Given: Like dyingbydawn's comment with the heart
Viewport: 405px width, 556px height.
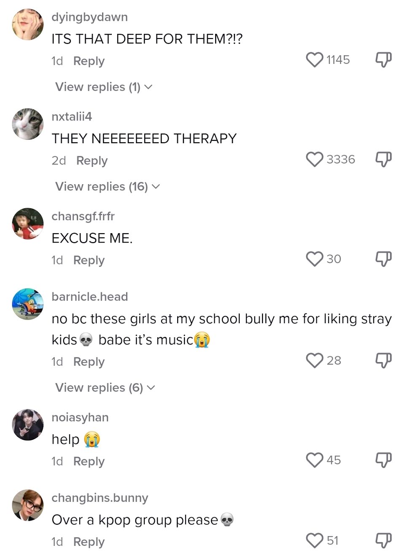Looking at the screenshot, I should (314, 60).
